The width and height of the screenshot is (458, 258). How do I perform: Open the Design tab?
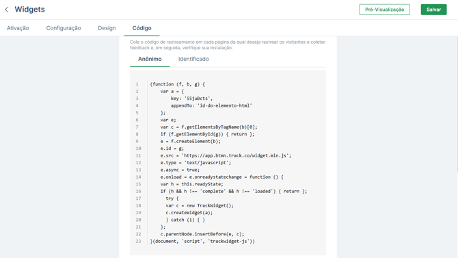click(x=107, y=28)
